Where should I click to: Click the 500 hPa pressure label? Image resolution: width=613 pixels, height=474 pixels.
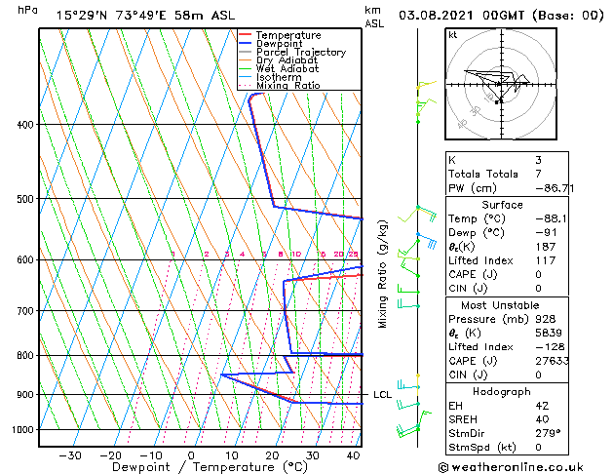[25, 199]
